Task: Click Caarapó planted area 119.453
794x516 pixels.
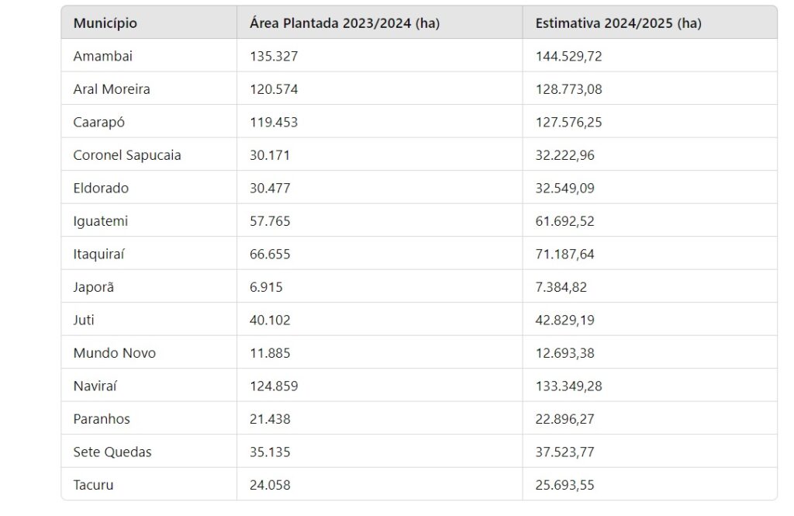Action: [x=274, y=122]
